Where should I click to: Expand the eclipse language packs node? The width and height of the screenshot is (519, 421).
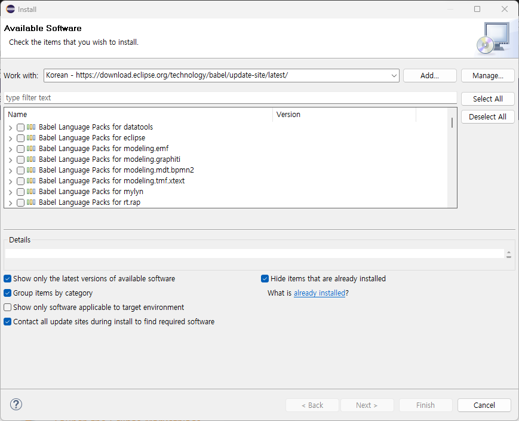click(10, 139)
